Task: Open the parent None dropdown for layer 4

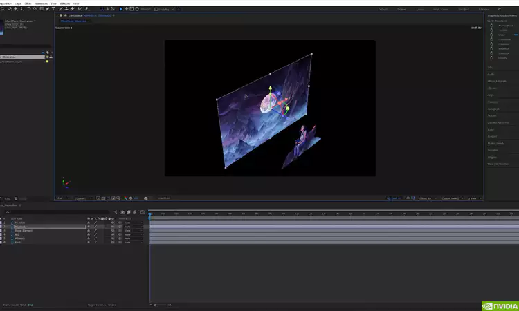Action: coord(134,235)
